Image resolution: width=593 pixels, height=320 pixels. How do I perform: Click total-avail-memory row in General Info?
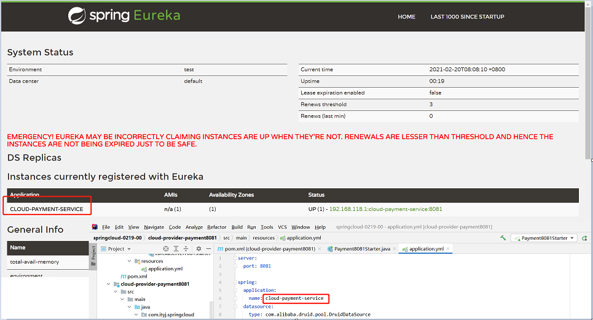tap(48, 262)
